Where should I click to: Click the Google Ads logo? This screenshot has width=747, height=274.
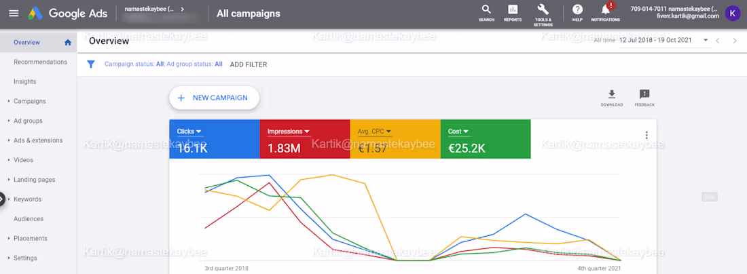[x=68, y=14]
